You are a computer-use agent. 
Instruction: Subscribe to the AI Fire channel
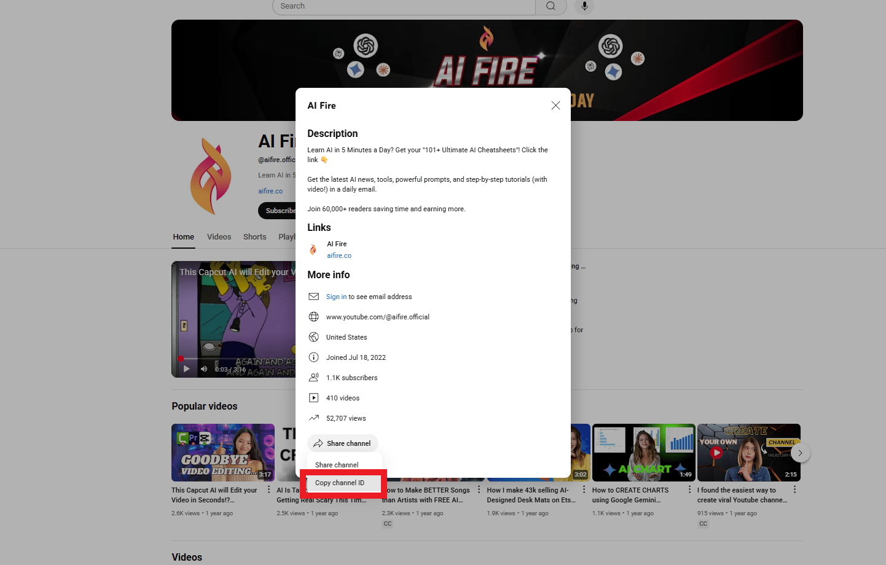coord(277,211)
